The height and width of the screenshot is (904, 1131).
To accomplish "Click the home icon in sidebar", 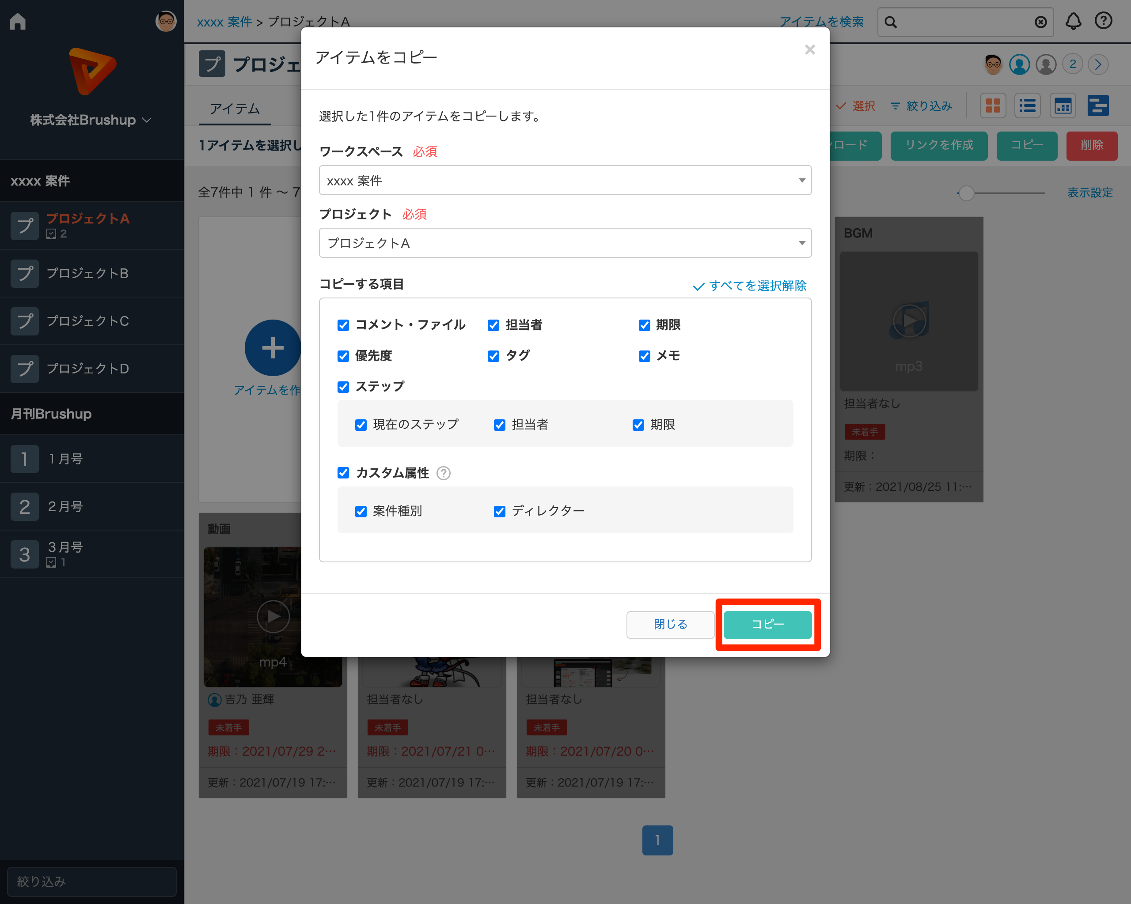I will 18,22.
